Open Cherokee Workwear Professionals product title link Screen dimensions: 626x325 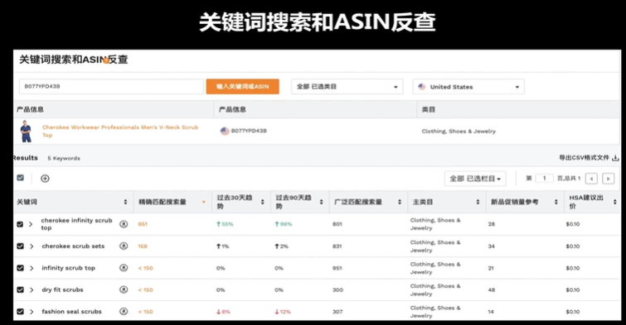click(x=120, y=131)
